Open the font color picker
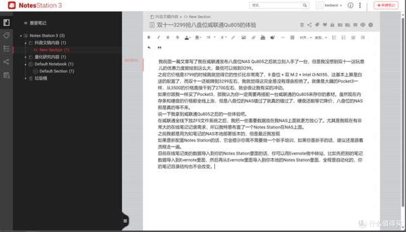406x232 pixels. pos(188,38)
